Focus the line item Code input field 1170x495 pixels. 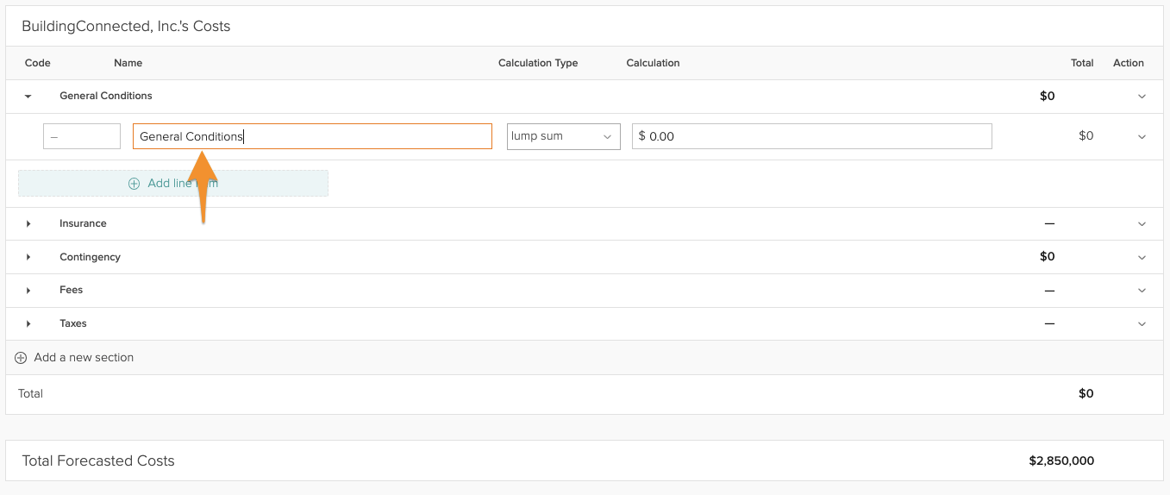click(x=82, y=136)
